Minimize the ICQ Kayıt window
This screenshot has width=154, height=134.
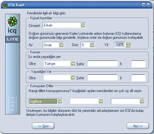click(x=144, y=5)
